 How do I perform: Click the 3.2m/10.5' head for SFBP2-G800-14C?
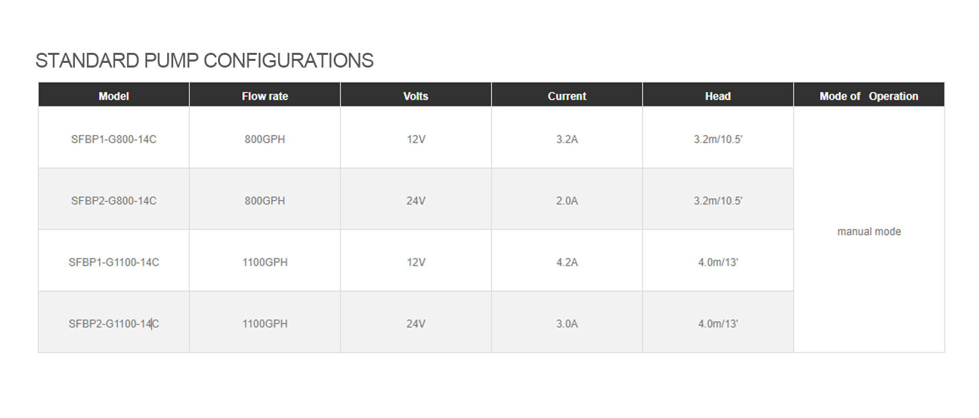pos(718,201)
